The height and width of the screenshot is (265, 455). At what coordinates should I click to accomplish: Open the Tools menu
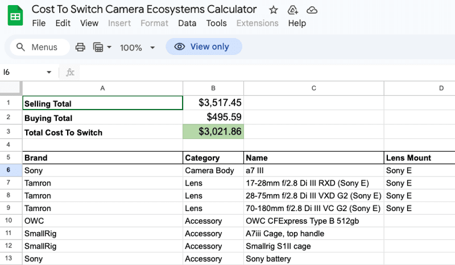217,23
